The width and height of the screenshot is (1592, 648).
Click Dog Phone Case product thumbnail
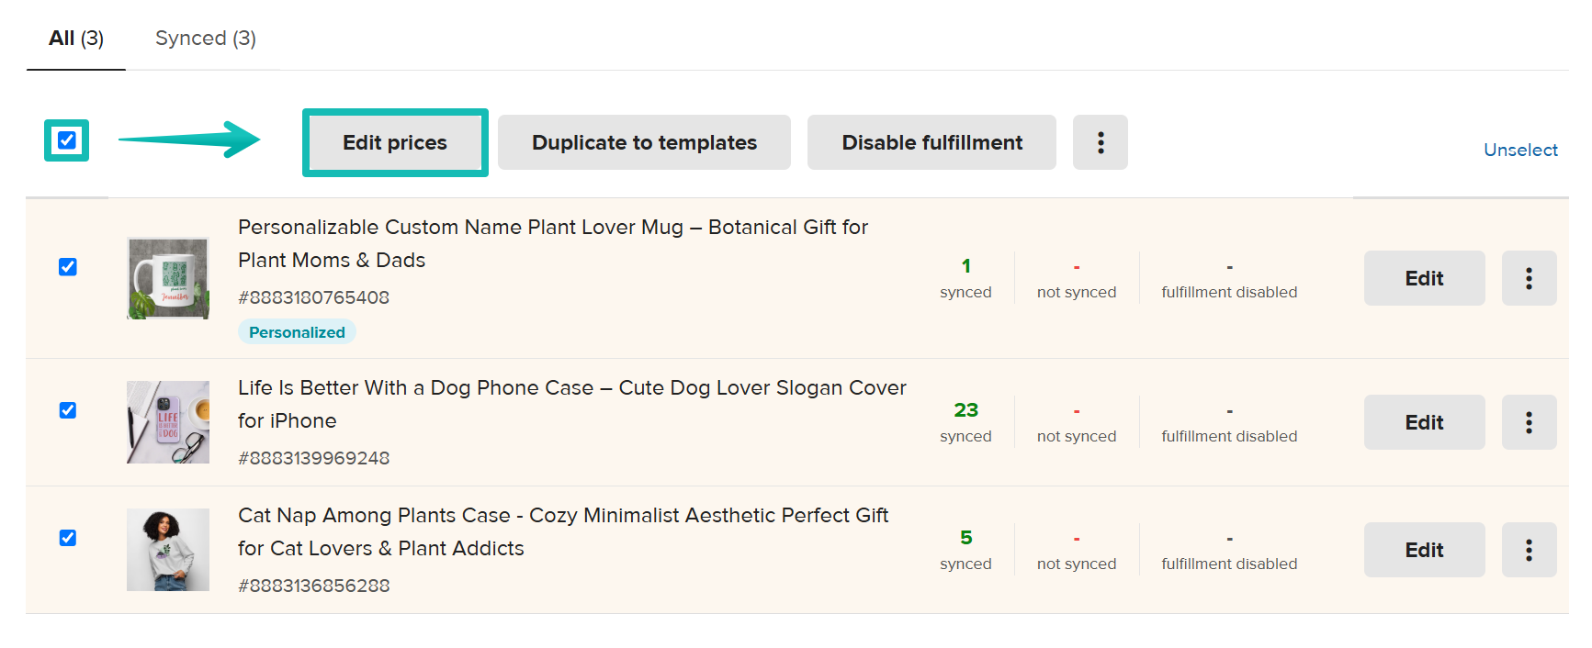(x=168, y=422)
